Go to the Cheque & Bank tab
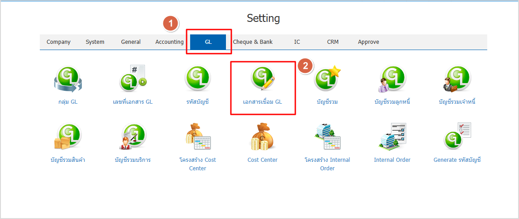 coord(253,42)
